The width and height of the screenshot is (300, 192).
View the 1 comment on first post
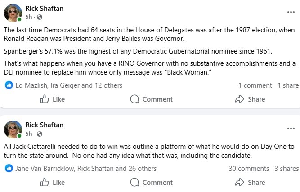click(255, 85)
